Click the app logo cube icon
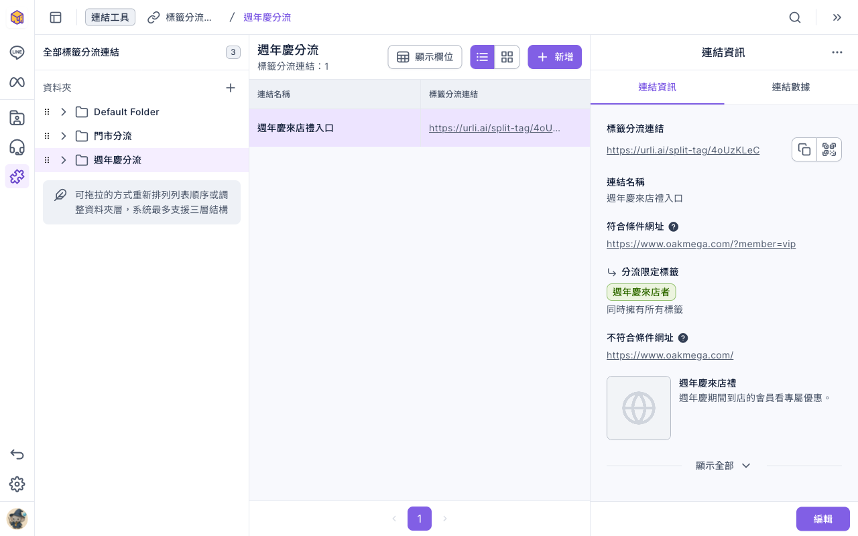This screenshot has height=536, width=858. [x=17, y=17]
